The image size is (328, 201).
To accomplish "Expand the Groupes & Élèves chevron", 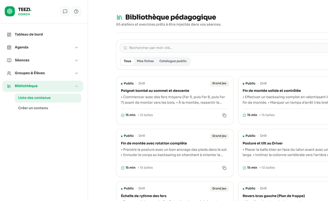I will pyautogui.click(x=76, y=73).
